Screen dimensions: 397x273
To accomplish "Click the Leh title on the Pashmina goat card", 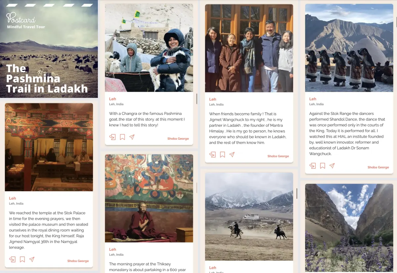I will click(112, 99).
